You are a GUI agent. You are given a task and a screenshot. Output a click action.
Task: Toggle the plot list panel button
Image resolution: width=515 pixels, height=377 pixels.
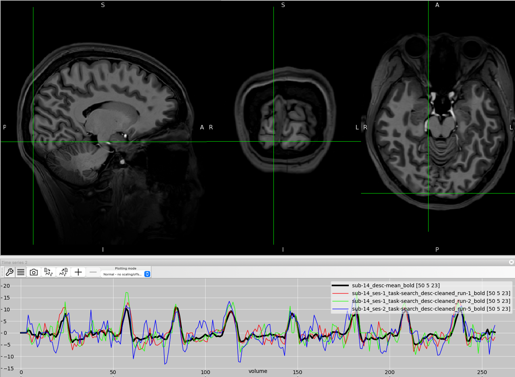tap(21, 272)
